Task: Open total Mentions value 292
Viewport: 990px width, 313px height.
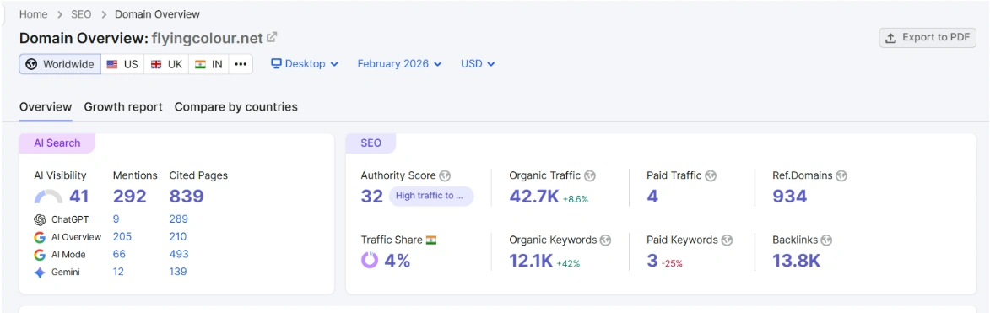Action: click(129, 197)
